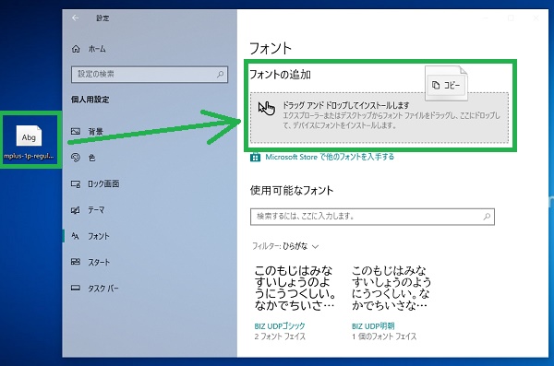The image size is (554, 366).
Task: Click the 1 個のフォント フェイス label
Action: point(384,336)
